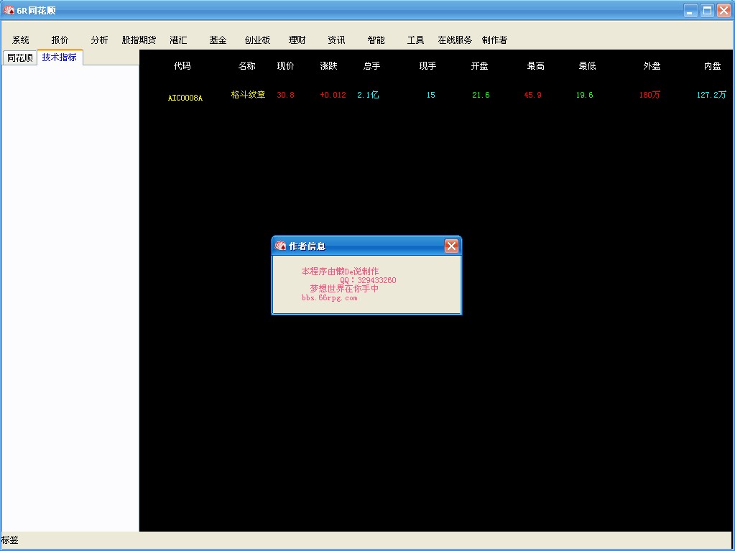Open the 制作者 menu

(494, 40)
